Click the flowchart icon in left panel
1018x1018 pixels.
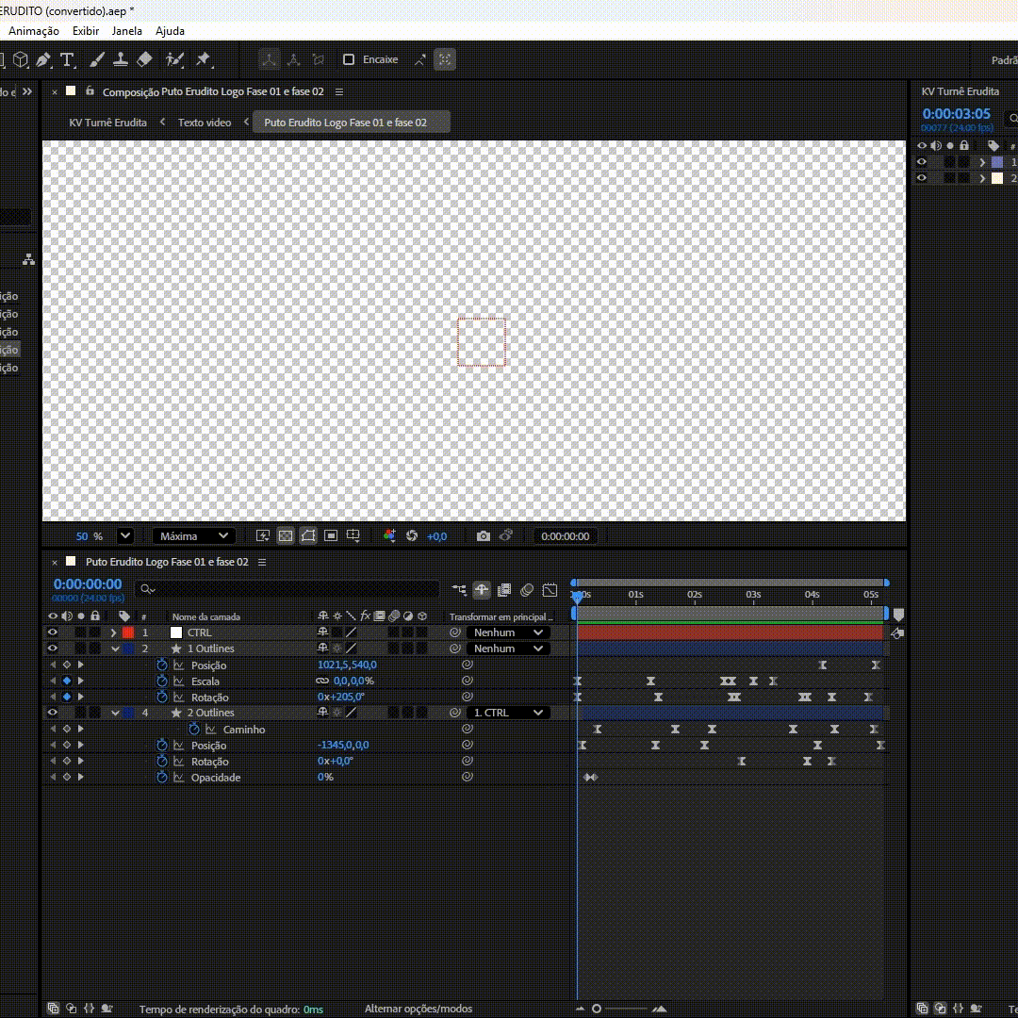(28, 260)
